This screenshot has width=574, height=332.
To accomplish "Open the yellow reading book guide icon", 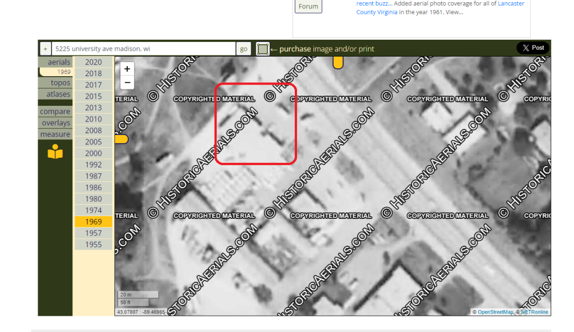I will (x=55, y=152).
